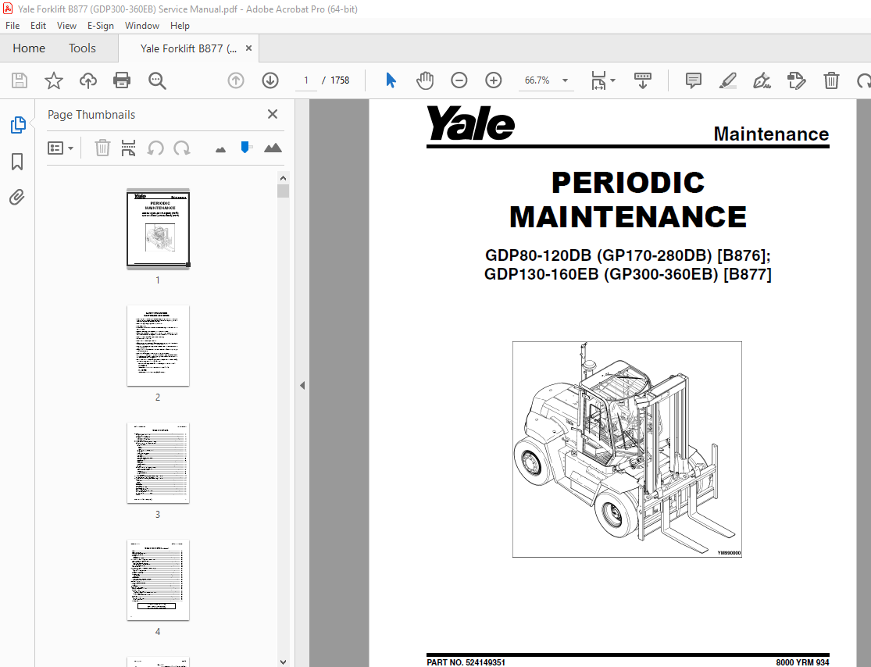871x667 pixels.
Task: Open Bookmarks panel in left sidebar
Action: (17, 162)
